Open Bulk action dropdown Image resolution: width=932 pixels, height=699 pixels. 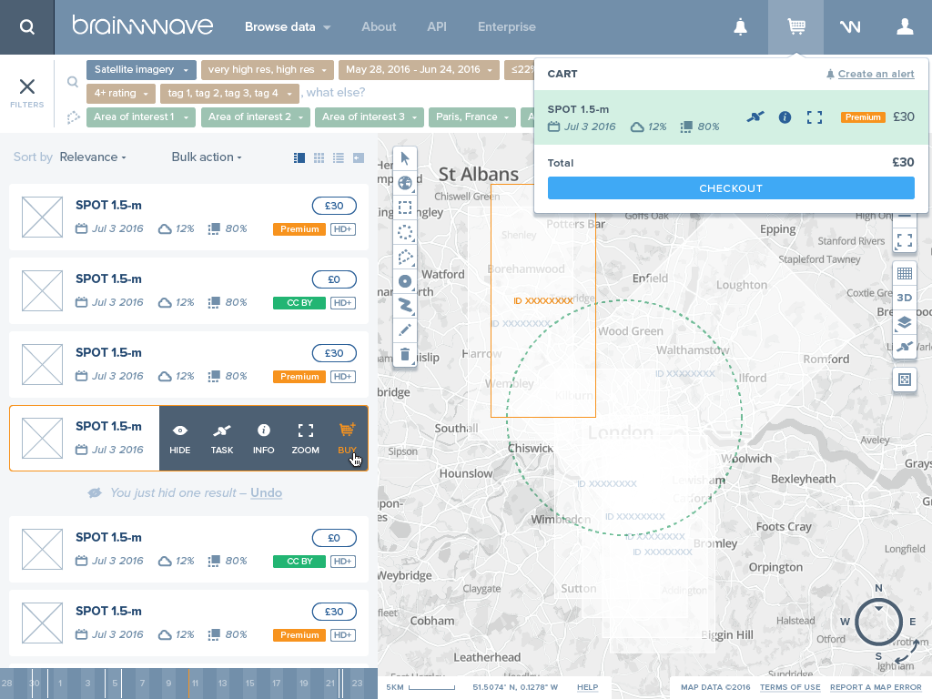(x=207, y=157)
